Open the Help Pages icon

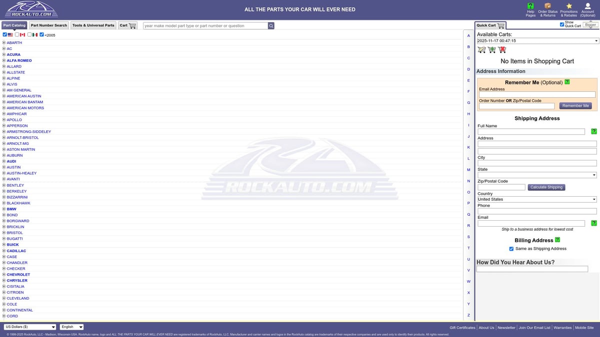tap(530, 6)
